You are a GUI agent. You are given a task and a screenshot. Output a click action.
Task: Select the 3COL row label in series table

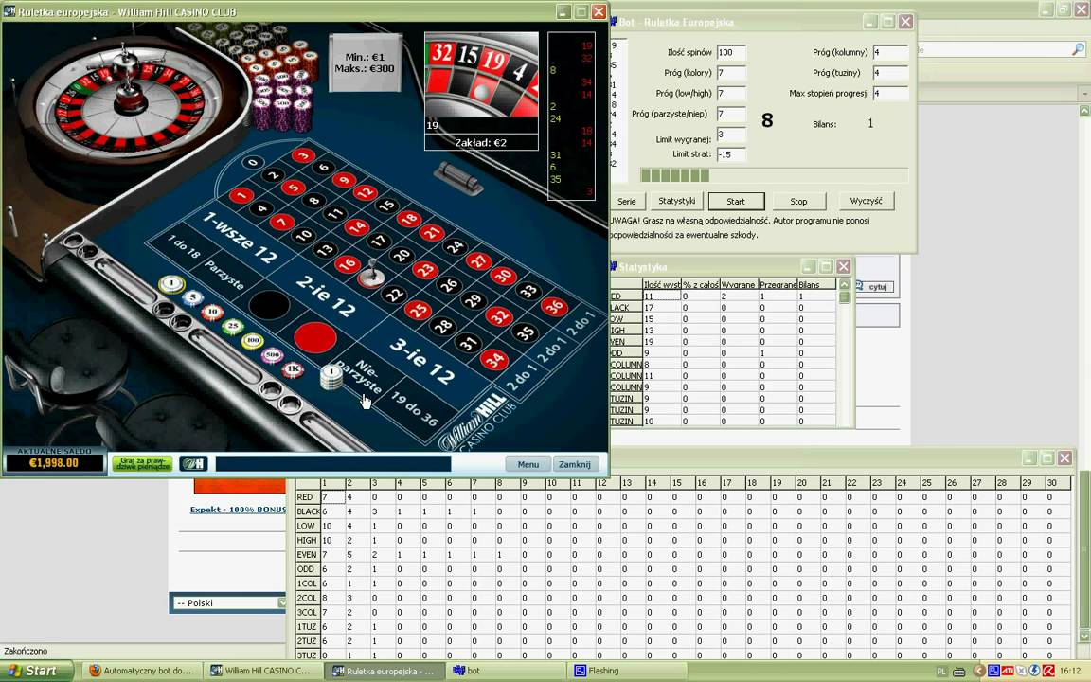[307, 613]
